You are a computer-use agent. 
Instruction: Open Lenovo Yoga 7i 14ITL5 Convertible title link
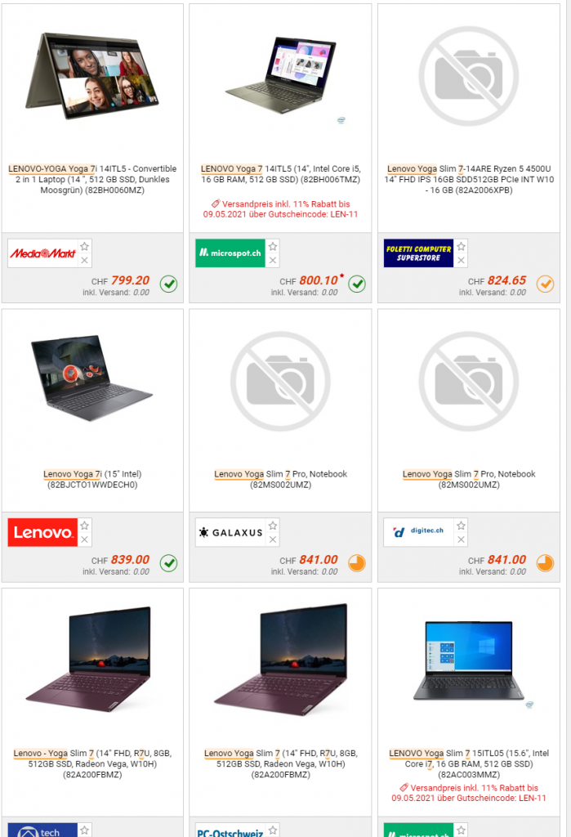tap(92, 179)
